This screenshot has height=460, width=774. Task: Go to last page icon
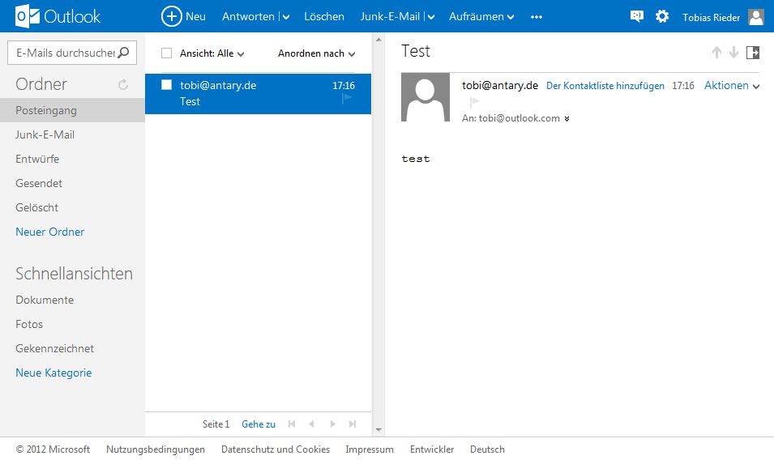pos(353,424)
